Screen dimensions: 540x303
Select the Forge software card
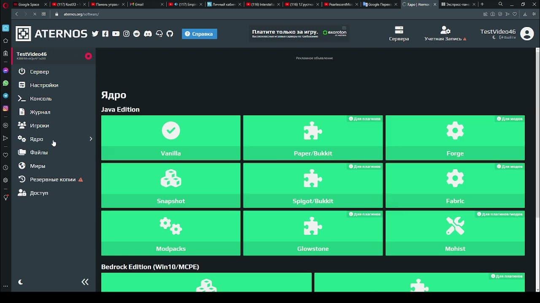(455, 138)
